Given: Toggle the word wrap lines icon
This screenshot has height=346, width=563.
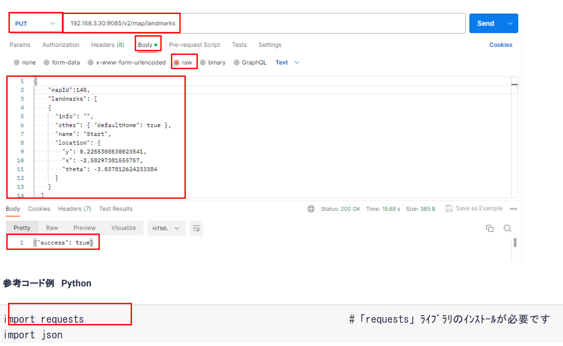Looking at the screenshot, I should (196, 228).
